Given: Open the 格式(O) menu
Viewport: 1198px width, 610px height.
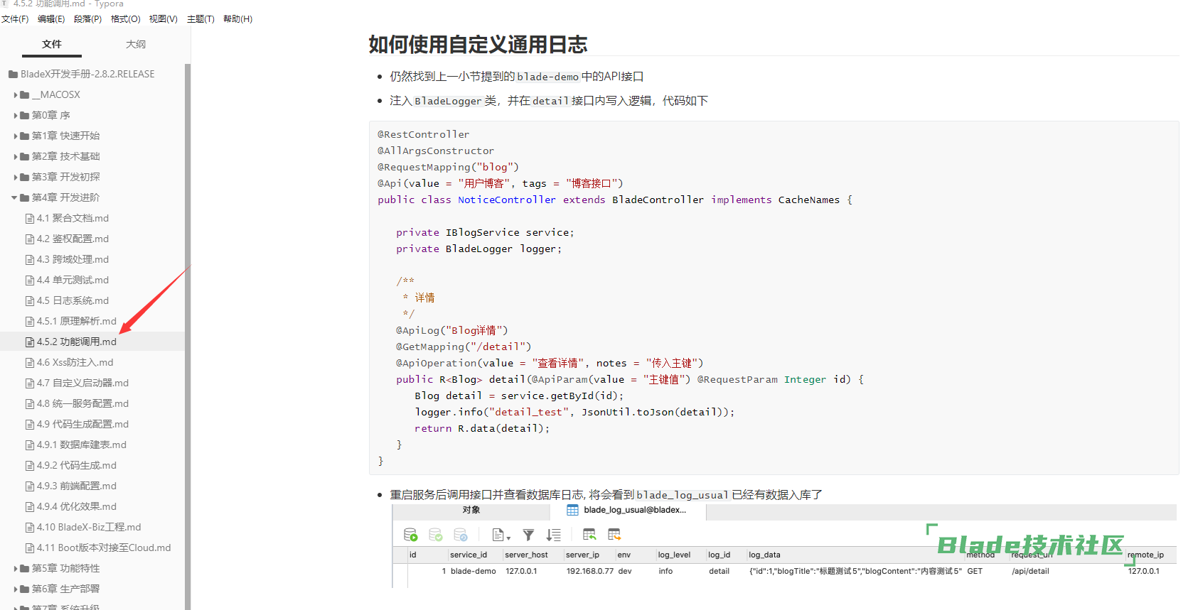Looking at the screenshot, I should (x=126, y=19).
